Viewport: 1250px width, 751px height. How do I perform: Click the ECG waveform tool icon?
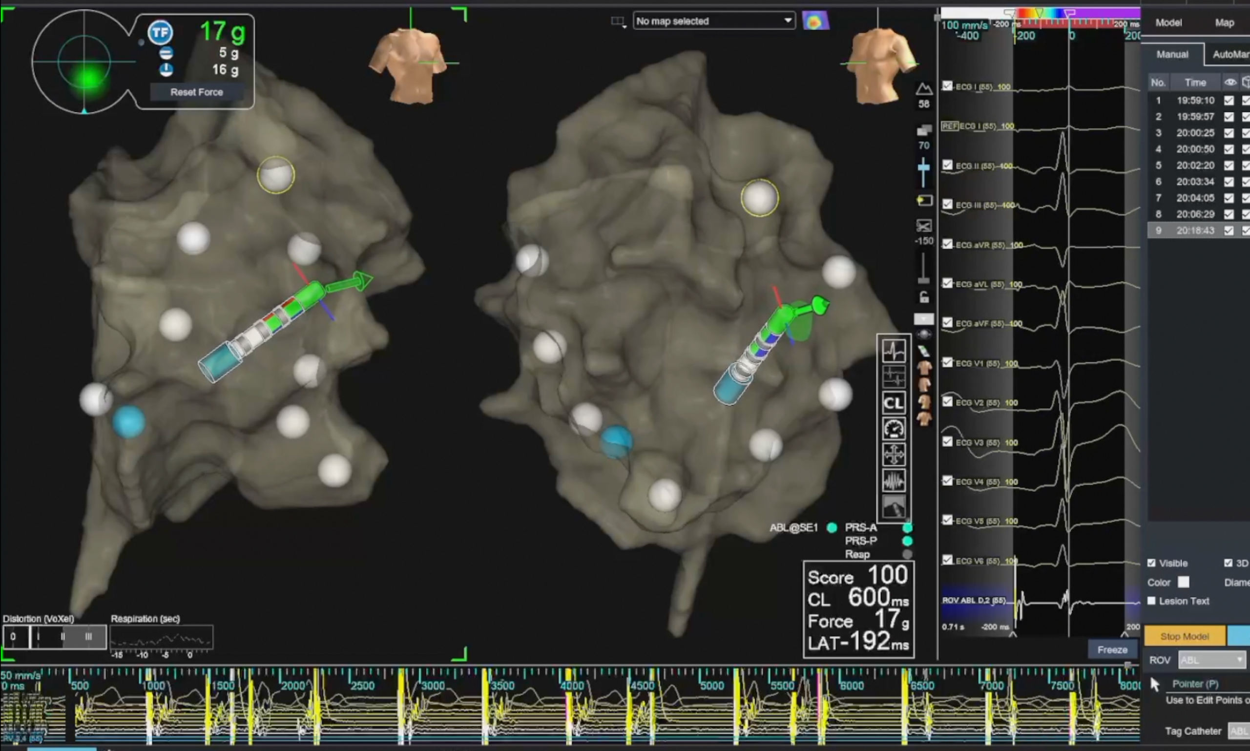[893, 350]
